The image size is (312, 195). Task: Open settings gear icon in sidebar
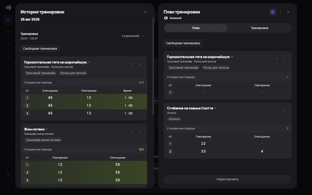coord(8,174)
